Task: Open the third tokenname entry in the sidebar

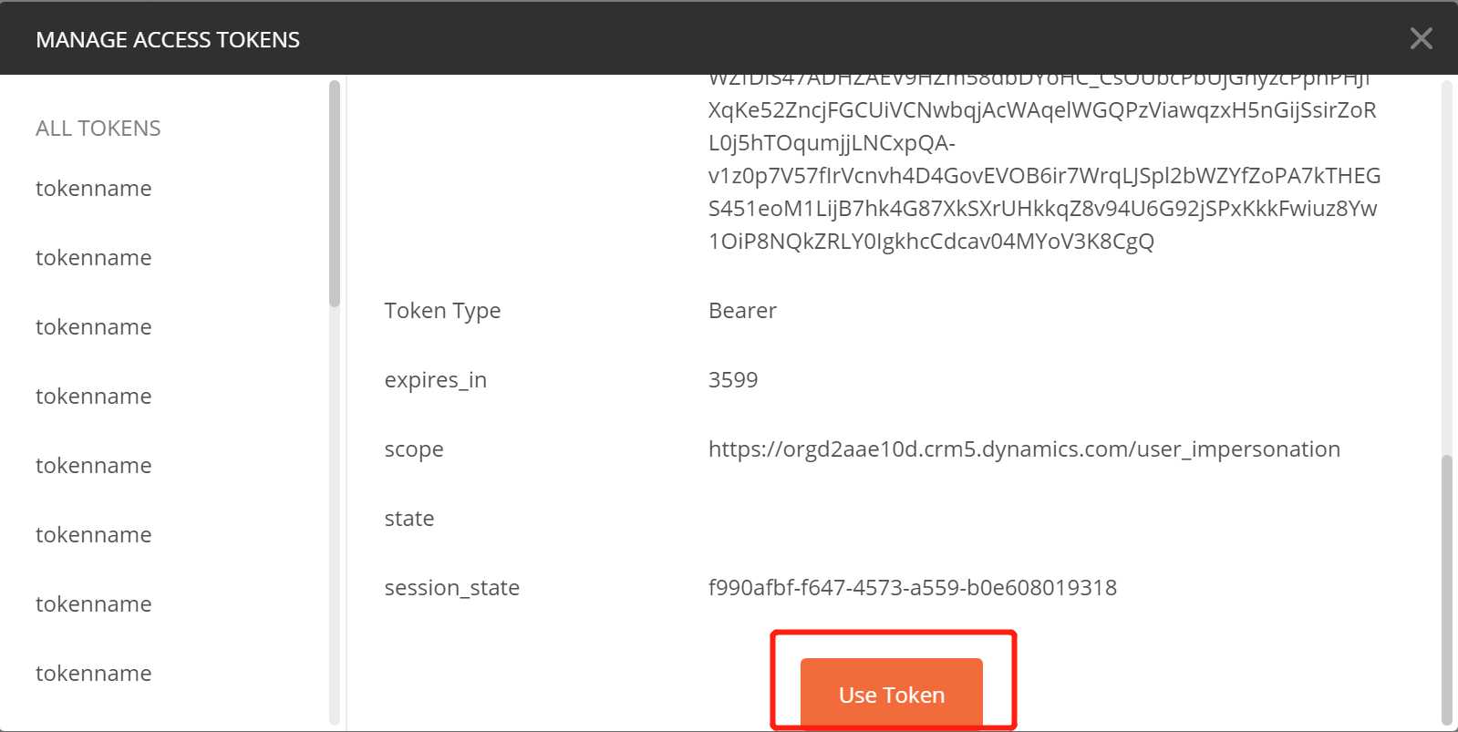Action: (94, 327)
